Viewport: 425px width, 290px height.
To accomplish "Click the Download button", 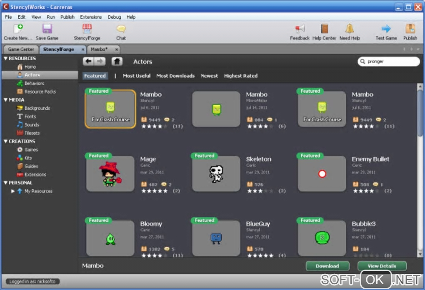I will click(327, 266).
